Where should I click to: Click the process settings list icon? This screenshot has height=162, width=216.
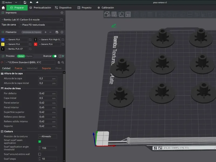click(x=60, y=56)
